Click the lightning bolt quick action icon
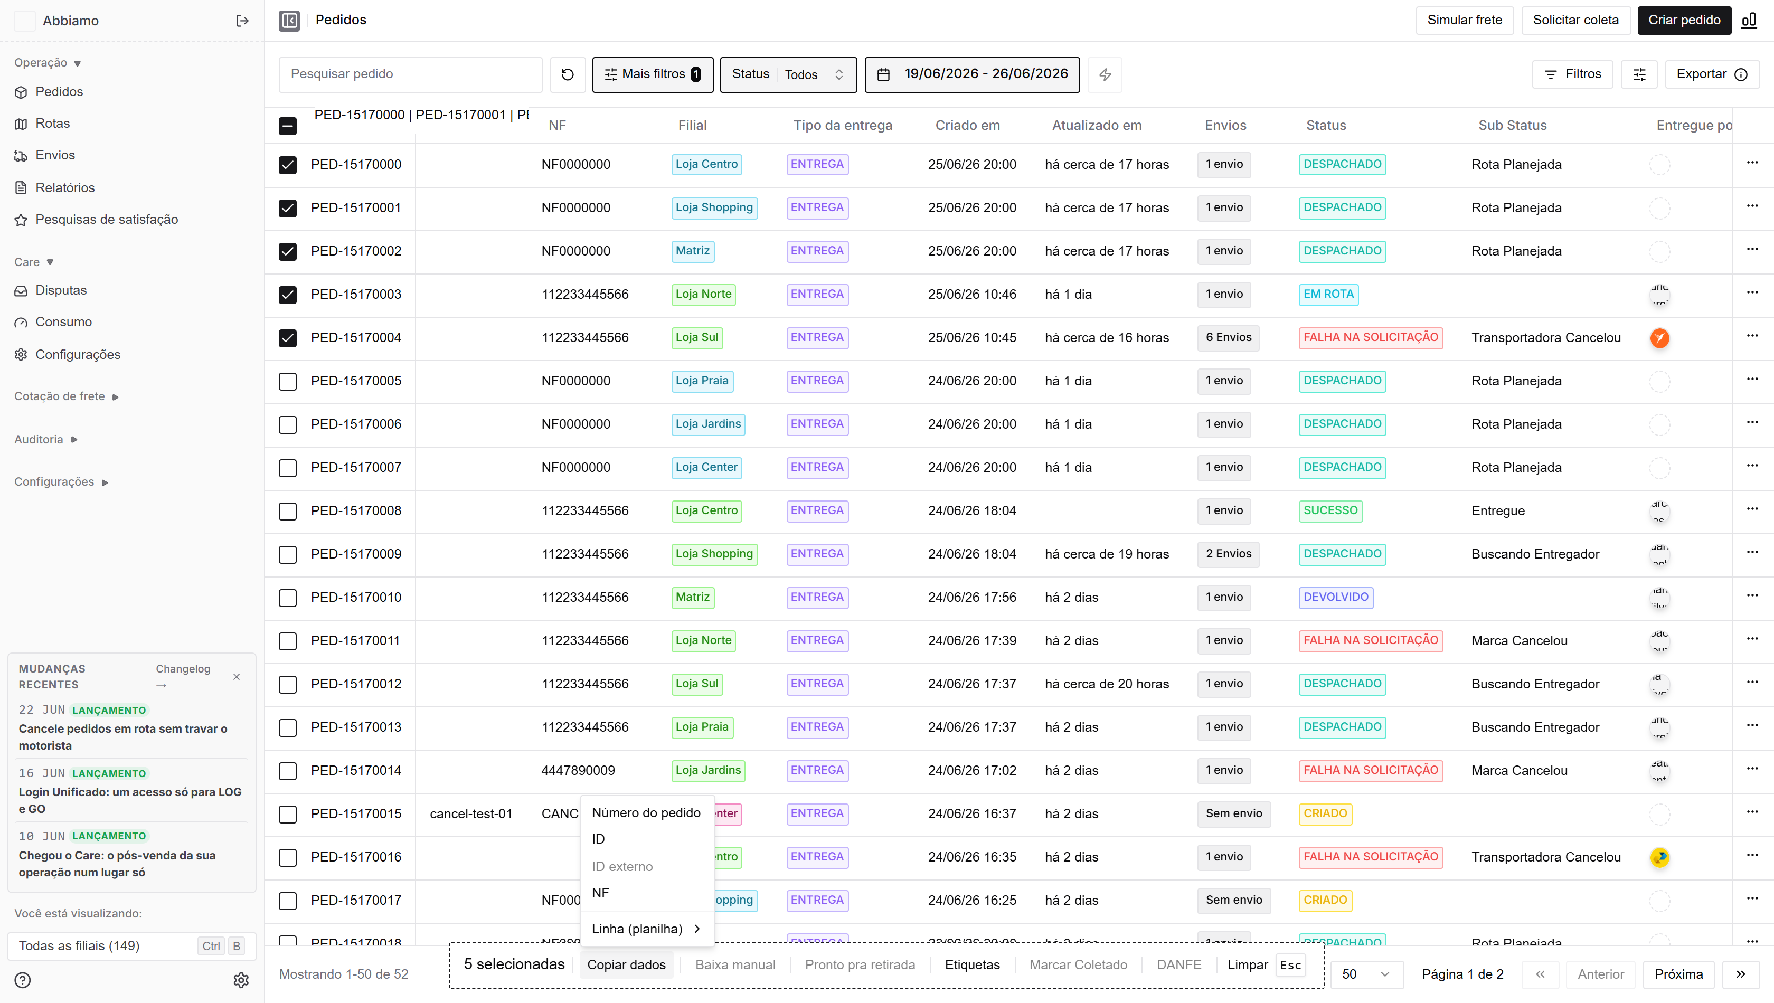1774x1003 pixels. (1105, 74)
